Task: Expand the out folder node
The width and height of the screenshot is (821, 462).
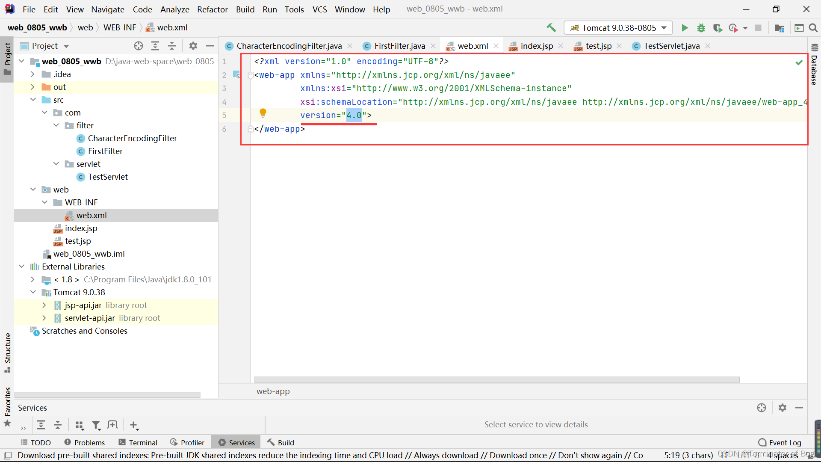Action: coord(32,87)
